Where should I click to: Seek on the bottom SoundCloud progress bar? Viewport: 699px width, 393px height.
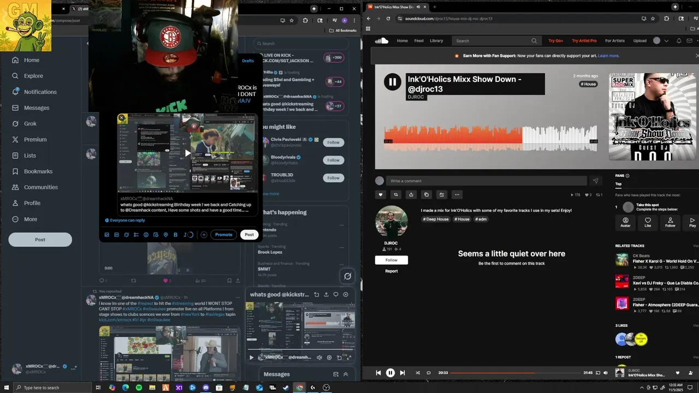coord(516,373)
